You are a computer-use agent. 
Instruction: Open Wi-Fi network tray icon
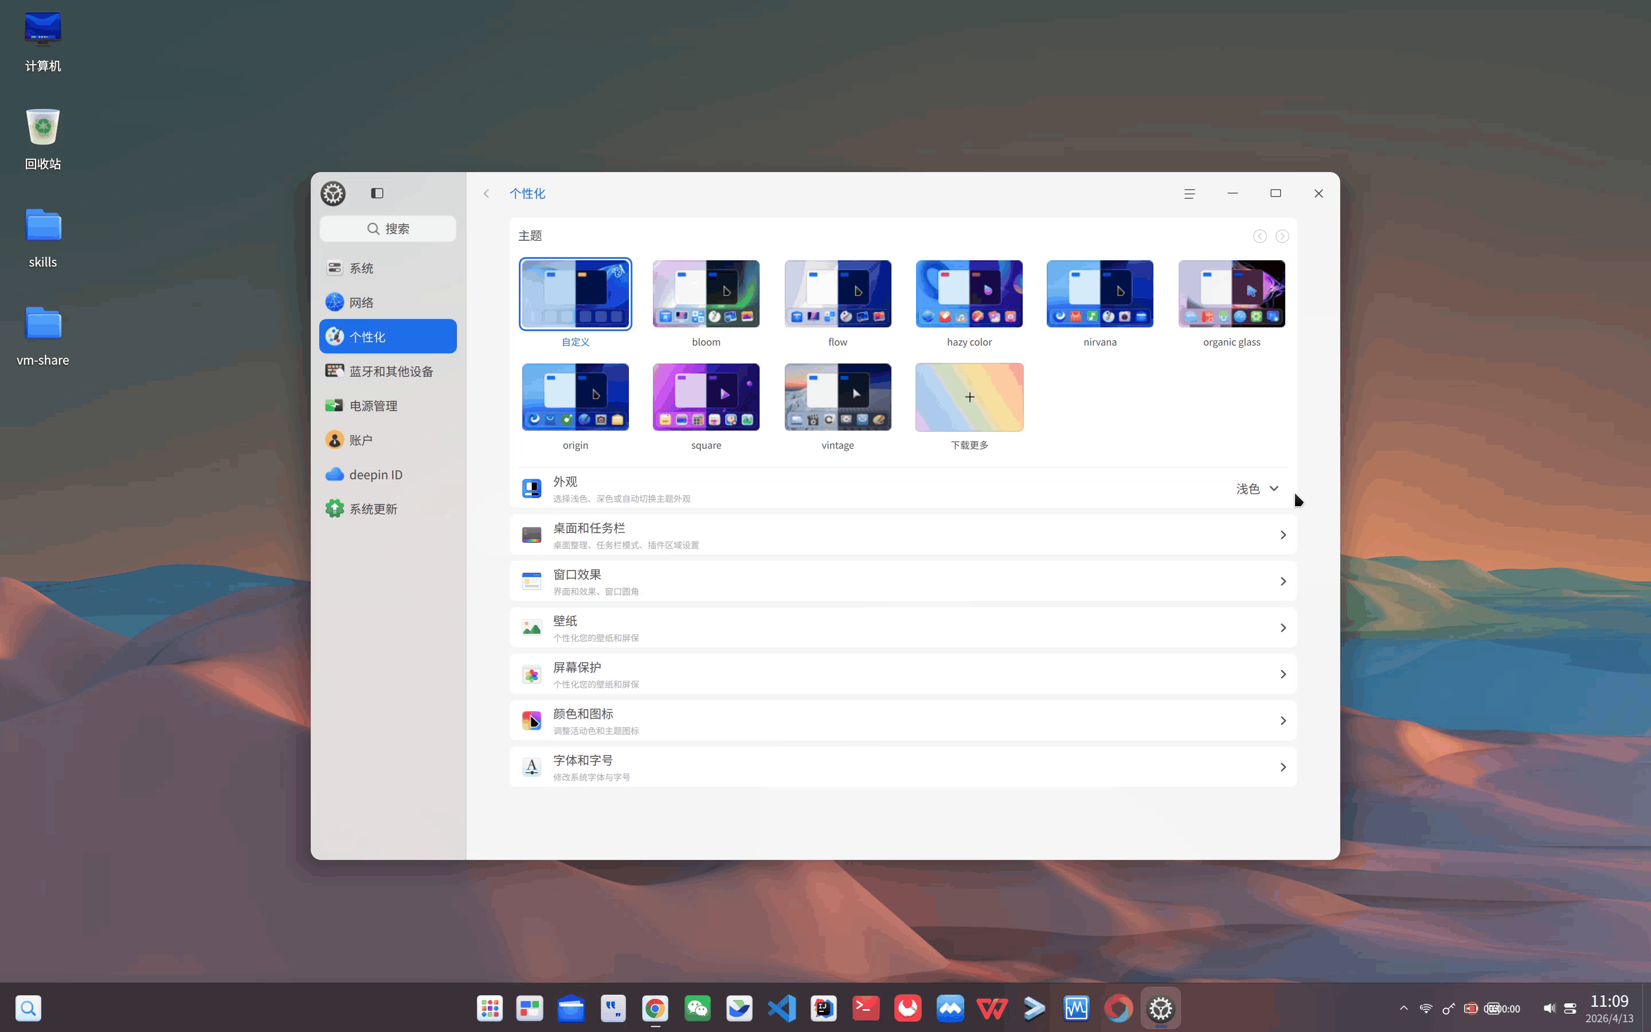[1426, 1008]
